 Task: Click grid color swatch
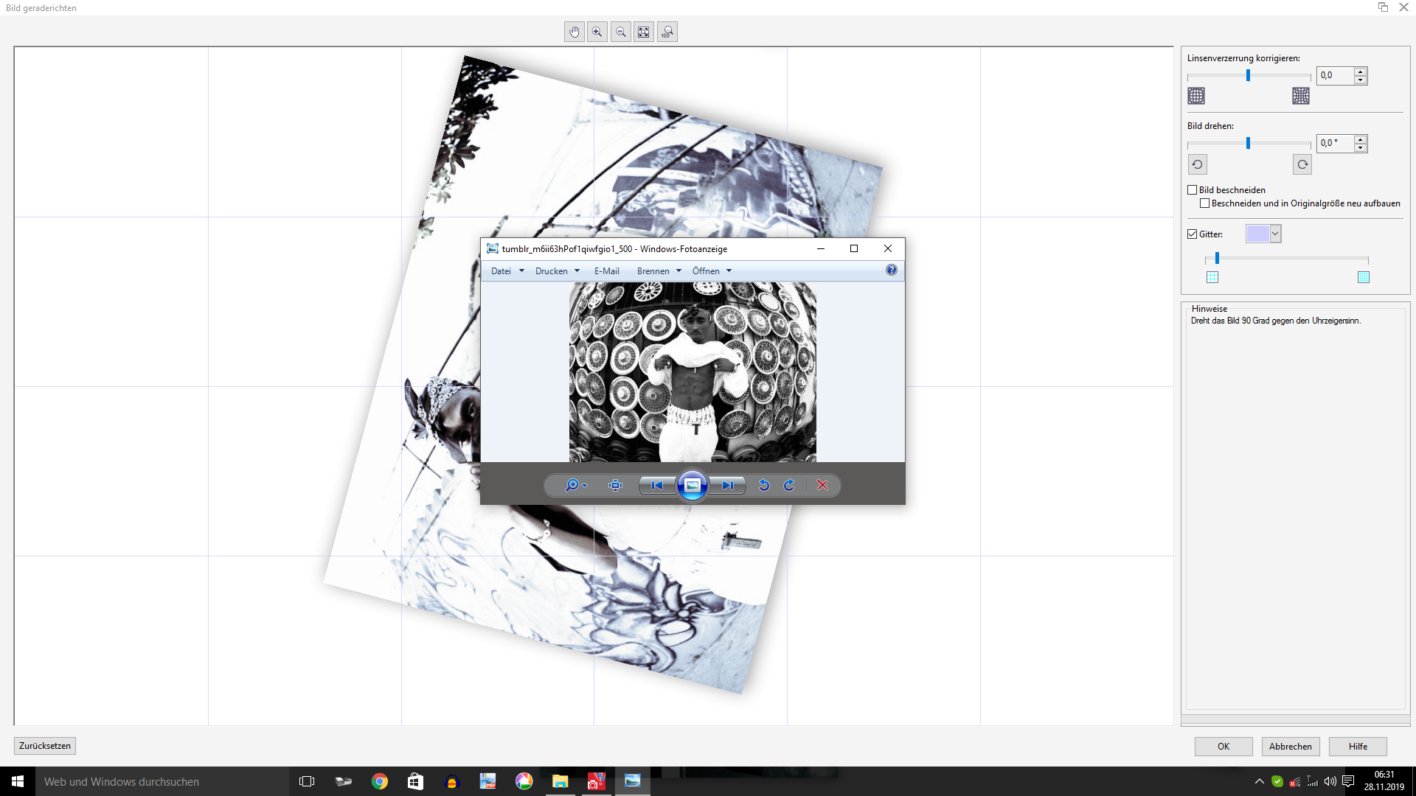1258,234
